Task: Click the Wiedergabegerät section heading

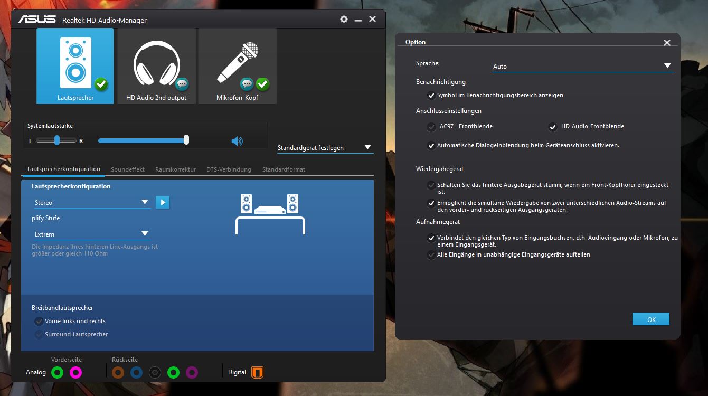Action: [x=440, y=169]
